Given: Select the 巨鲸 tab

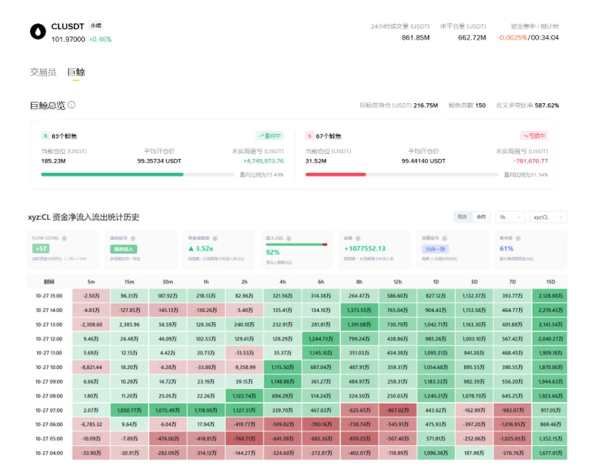Looking at the screenshot, I should (76, 72).
